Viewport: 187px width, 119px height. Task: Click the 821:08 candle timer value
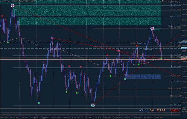[161, 110]
